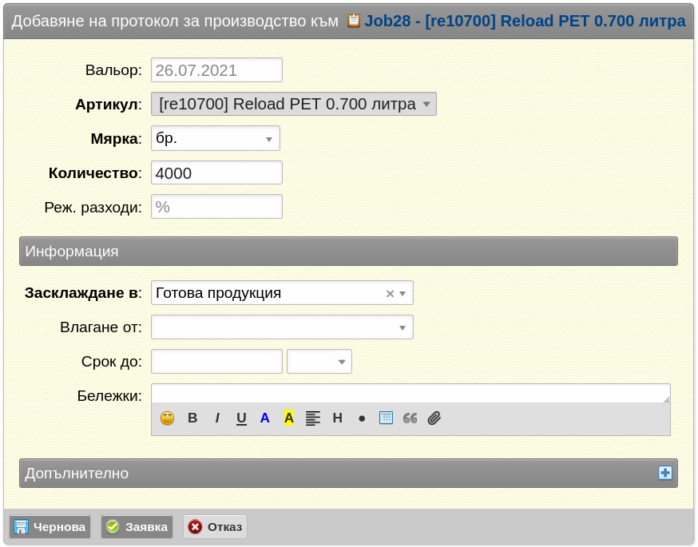Click the Информация section header
This screenshot has width=698, height=547.
tap(348, 251)
